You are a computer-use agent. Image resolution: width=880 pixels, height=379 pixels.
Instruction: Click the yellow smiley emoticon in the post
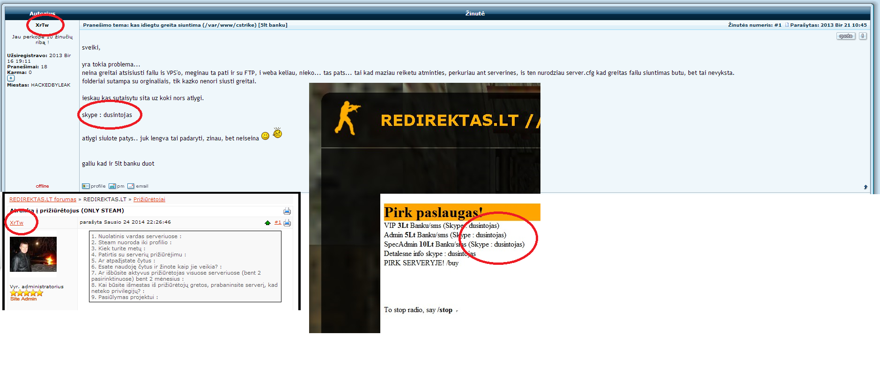click(266, 136)
